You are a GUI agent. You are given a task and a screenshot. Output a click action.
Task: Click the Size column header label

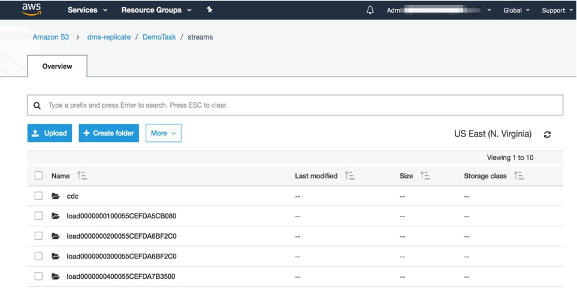[406, 176]
